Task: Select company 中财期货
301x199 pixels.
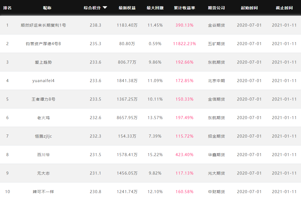Action: [216, 192]
